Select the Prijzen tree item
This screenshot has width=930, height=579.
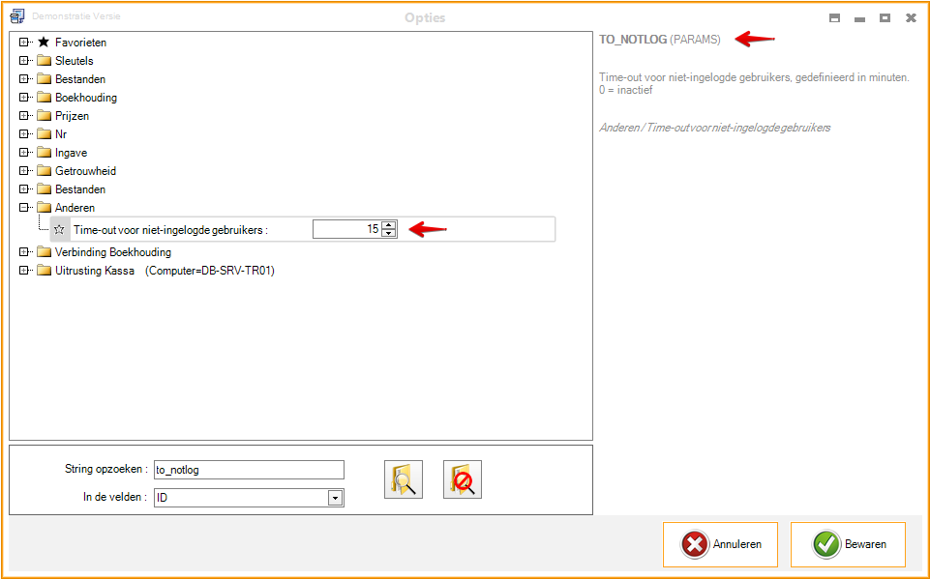pyautogui.click(x=72, y=116)
